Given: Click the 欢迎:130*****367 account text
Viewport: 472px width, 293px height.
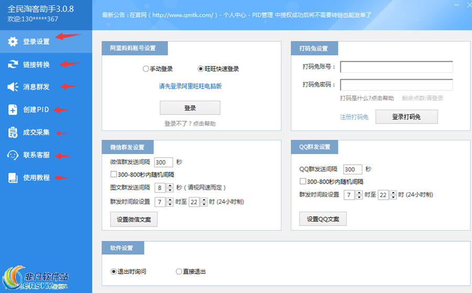Looking at the screenshot, I should coord(33,19).
